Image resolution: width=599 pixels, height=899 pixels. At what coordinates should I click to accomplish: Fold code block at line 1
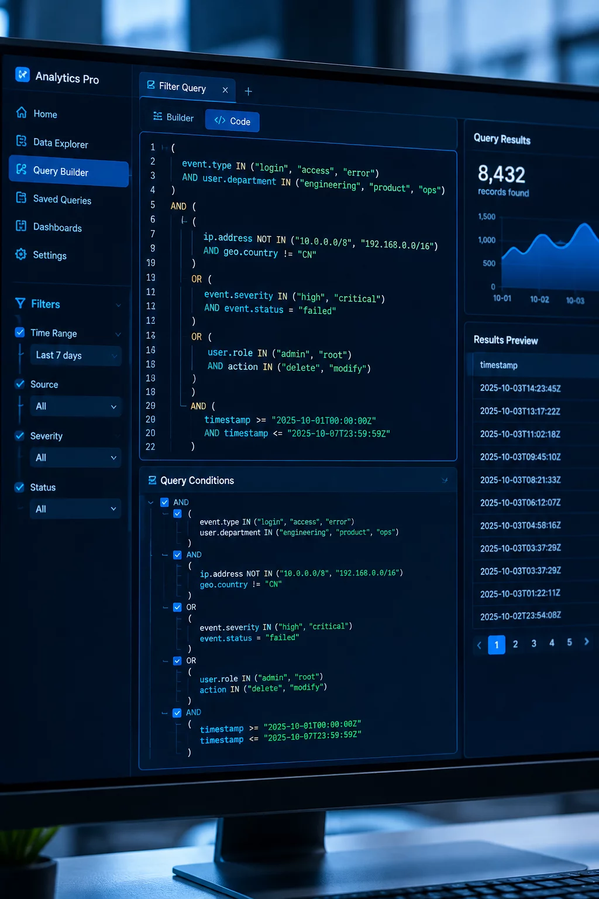point(164,147)
